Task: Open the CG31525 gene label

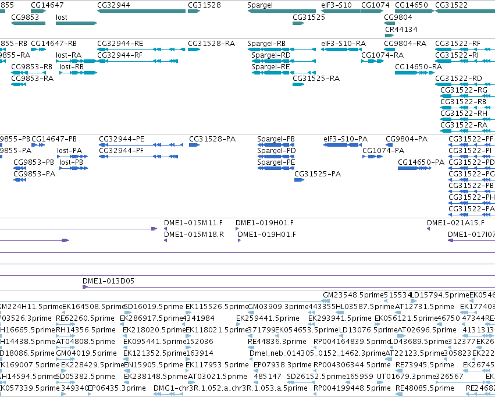Action: [309, 17]
